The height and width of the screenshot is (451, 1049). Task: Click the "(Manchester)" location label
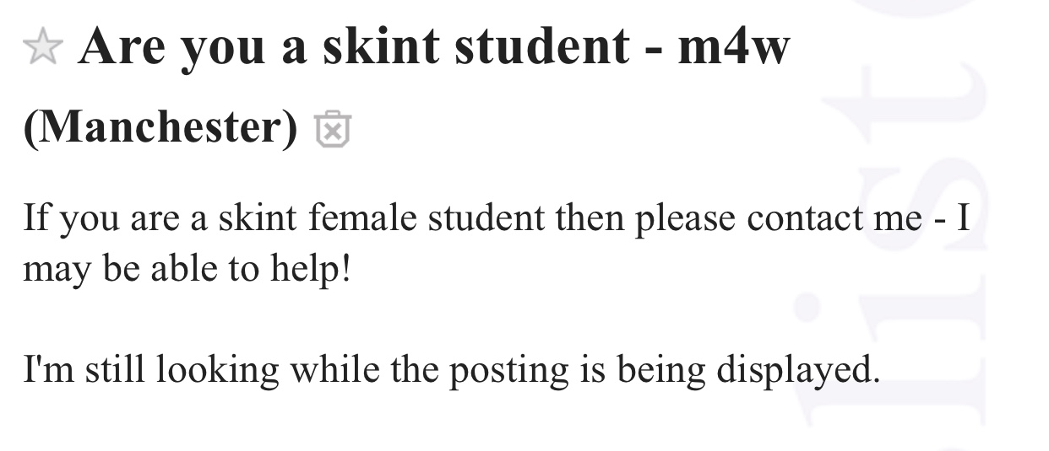pos(160,128)
